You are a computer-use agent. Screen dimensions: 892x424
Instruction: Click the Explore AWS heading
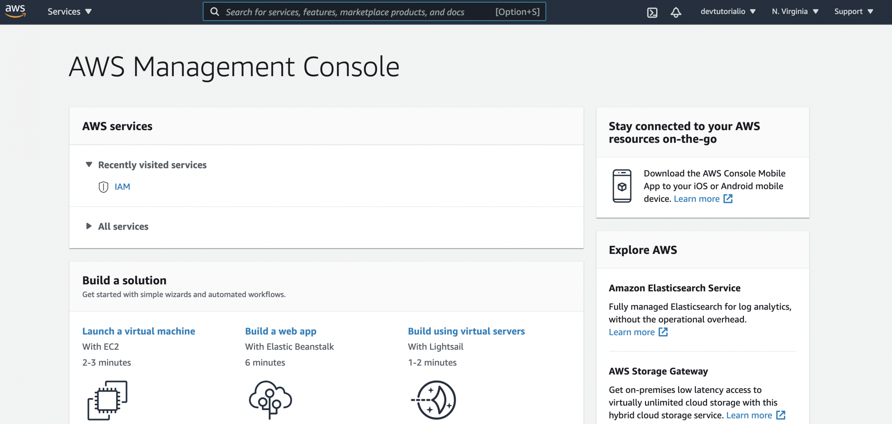coord(643,250)
